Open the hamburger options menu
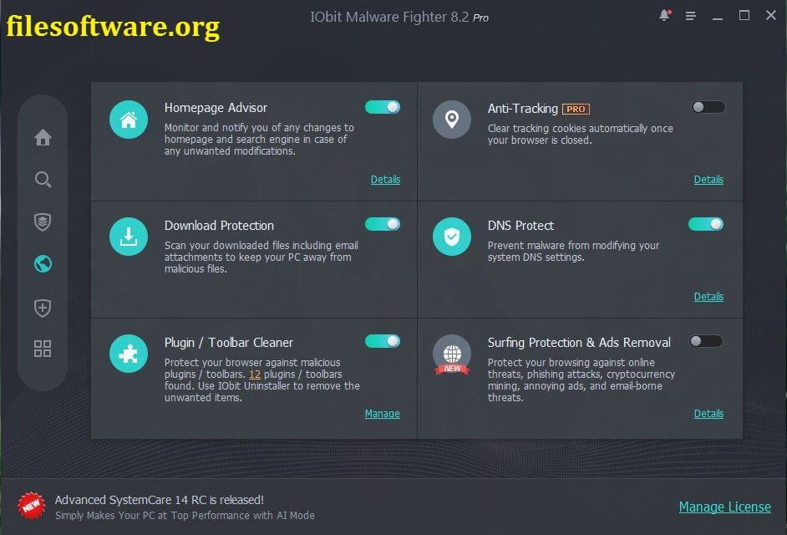This screenshot has height=535, width=787. coord(691,16)
